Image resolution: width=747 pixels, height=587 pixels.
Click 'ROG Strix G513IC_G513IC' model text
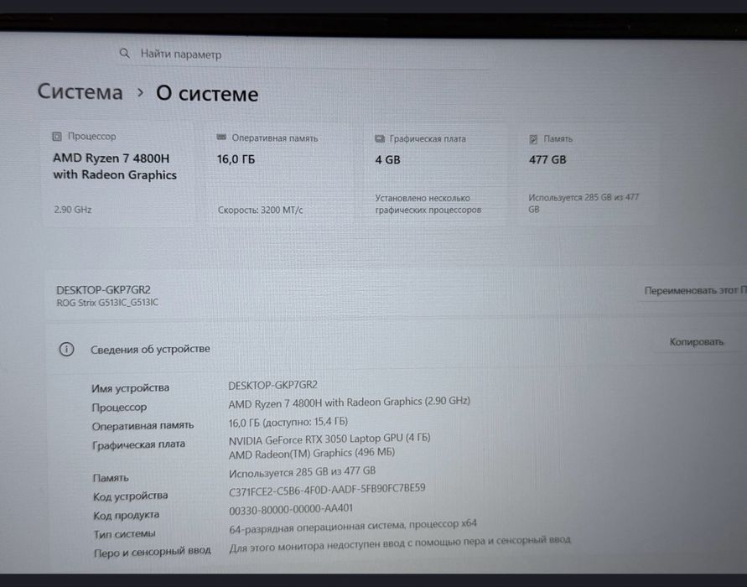pos(107,303)
